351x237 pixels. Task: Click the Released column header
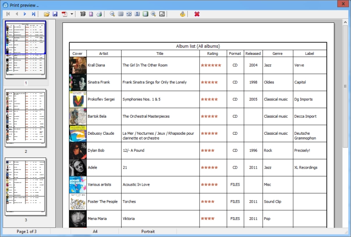pos(253,54)
